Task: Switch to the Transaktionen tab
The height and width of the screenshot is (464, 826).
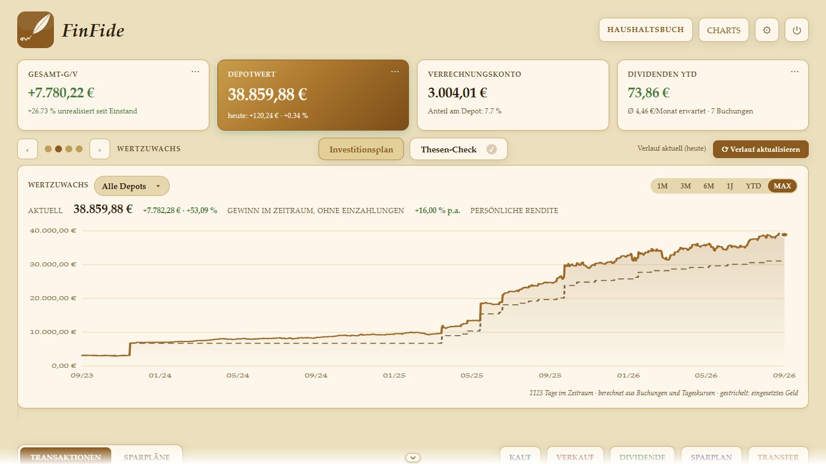Action: click(65, 457)
